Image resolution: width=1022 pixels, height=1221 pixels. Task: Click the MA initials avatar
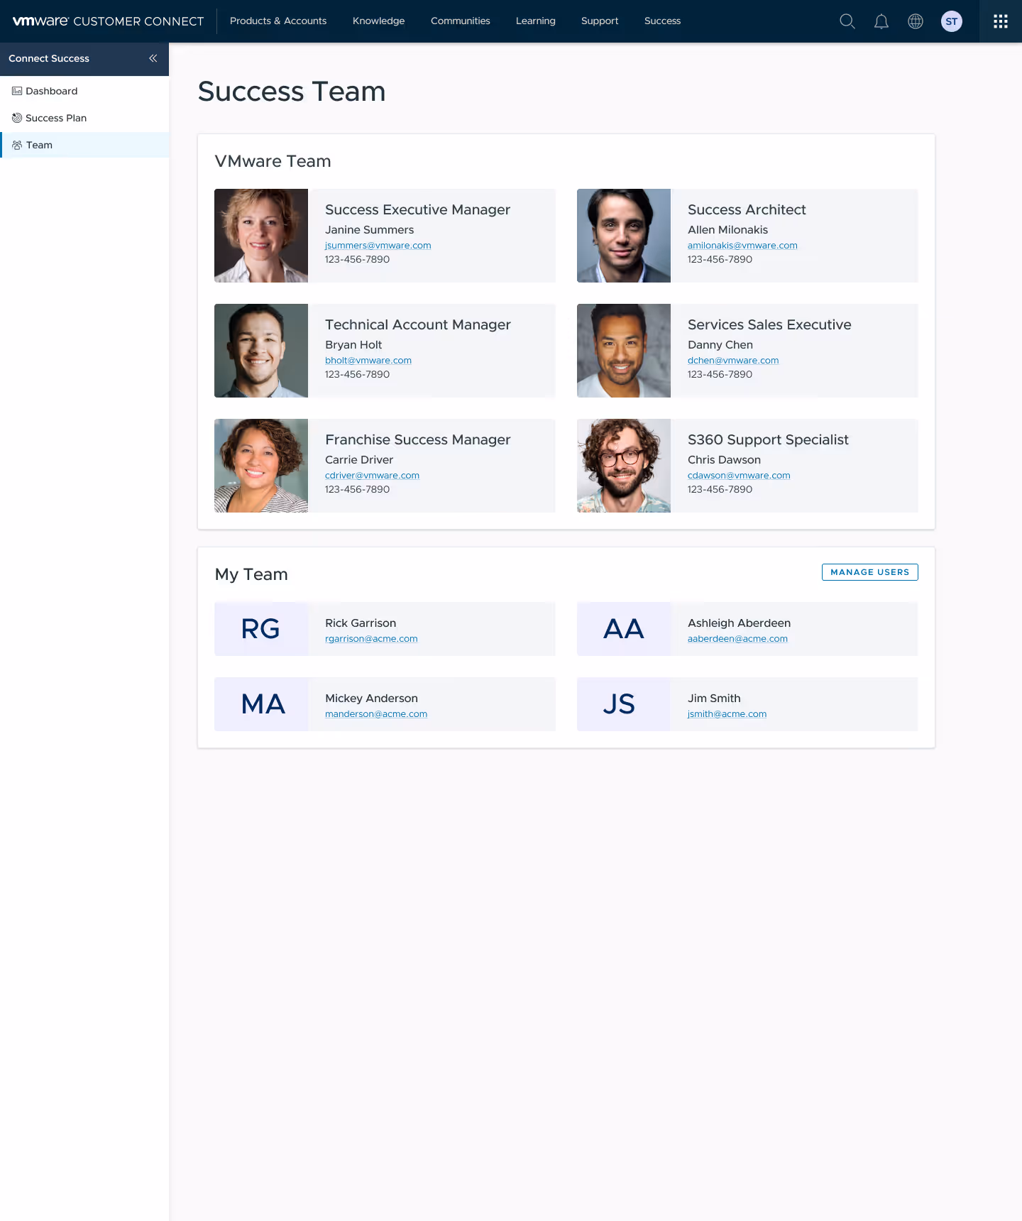tap(261, 704)
